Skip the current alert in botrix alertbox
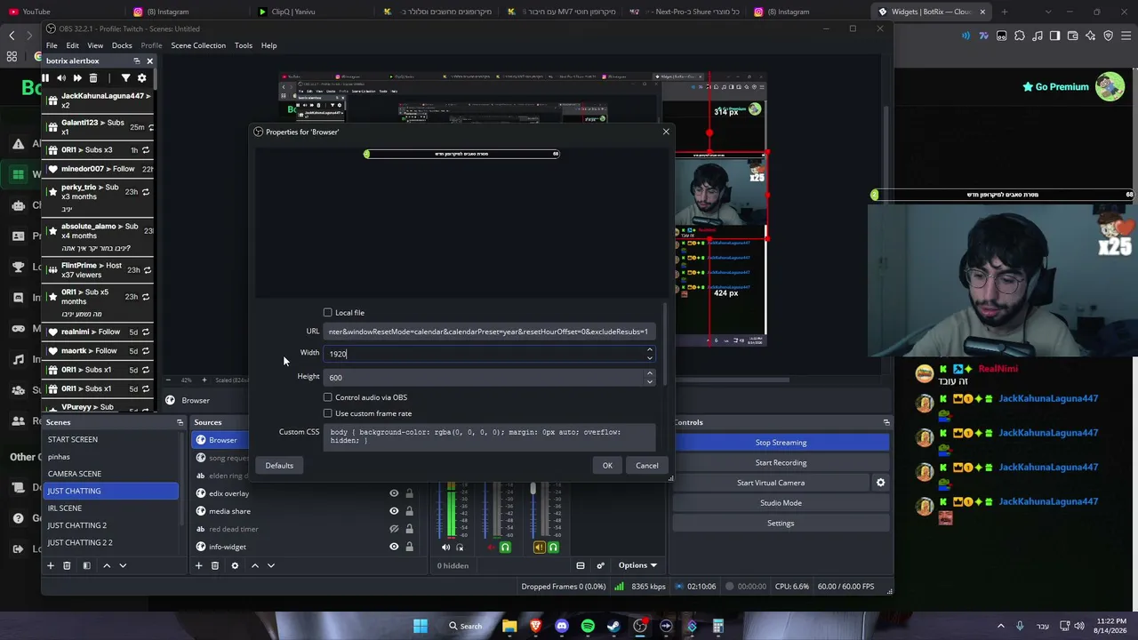The width and height of the screenshot is (1138, 640). click(x=77, y=78)
